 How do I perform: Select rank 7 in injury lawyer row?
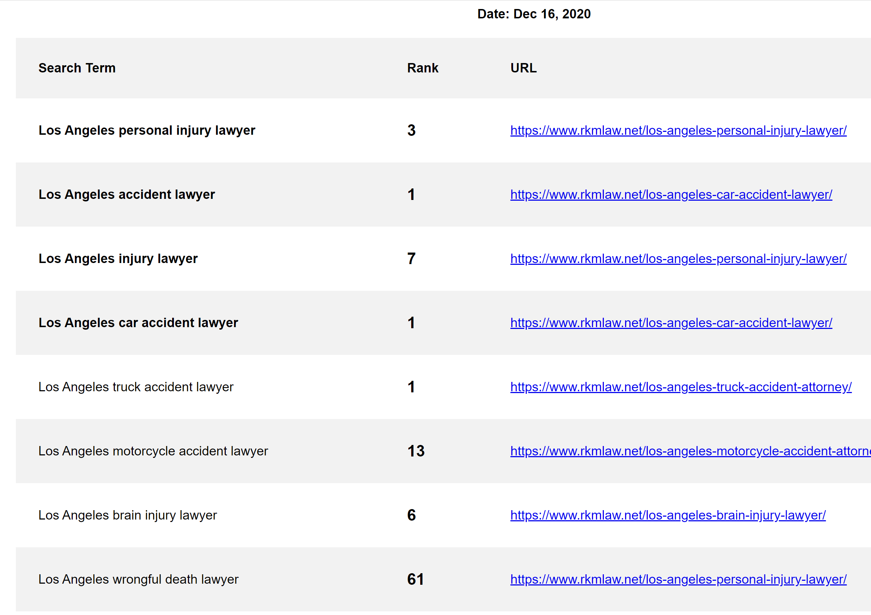[411, 259]
